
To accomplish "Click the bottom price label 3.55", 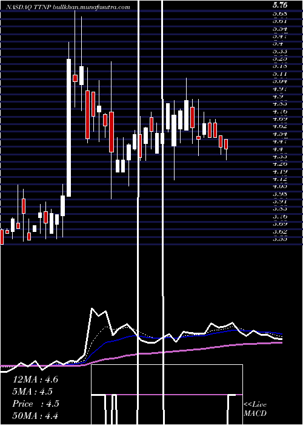I will click(280, 239).
